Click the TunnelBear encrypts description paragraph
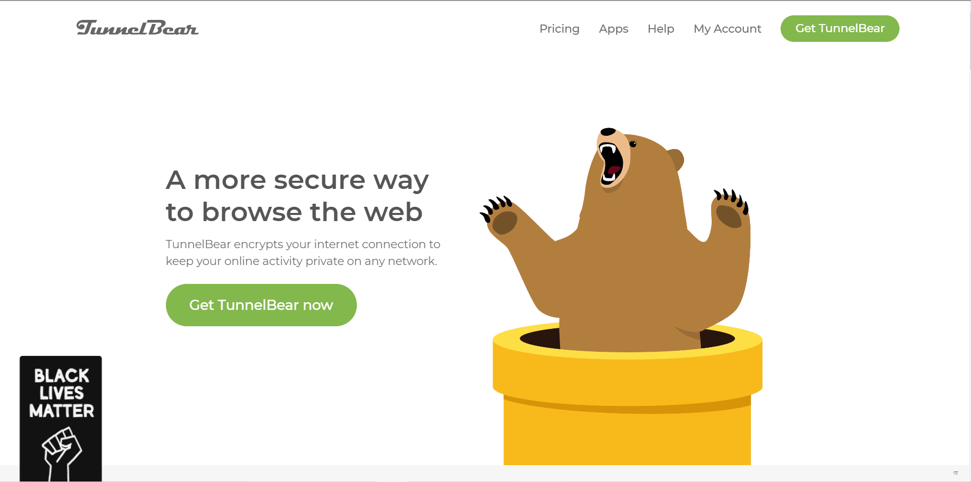The height and width of the screenshot is (482, 971). (x=303, y=253)
